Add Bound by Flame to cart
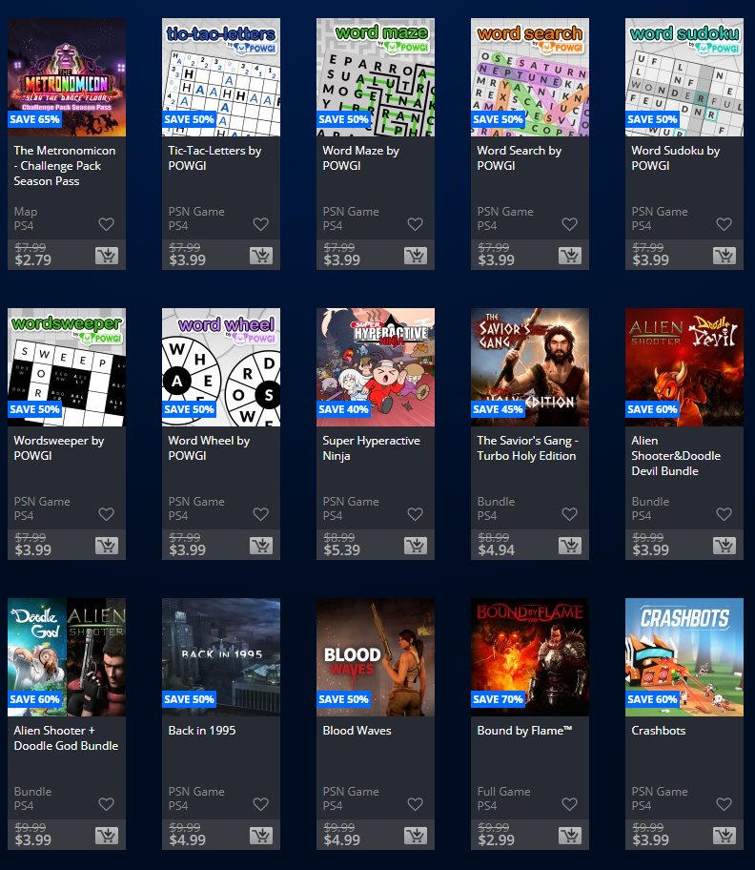The width and height of the screenshot is (755, 870). click(569, 836)
